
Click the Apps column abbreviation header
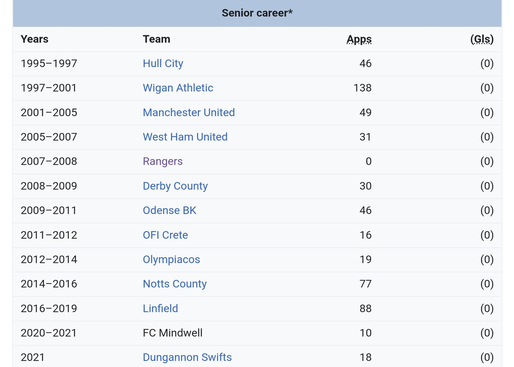click(359, 39)
